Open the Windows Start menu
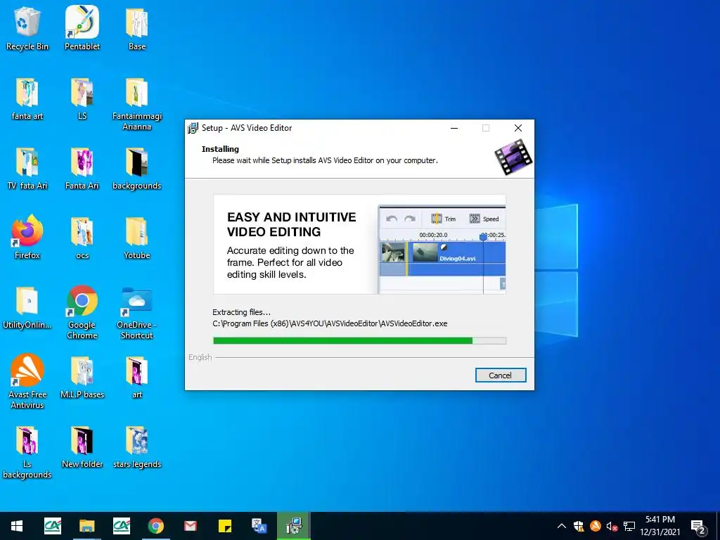 [17, 526]
